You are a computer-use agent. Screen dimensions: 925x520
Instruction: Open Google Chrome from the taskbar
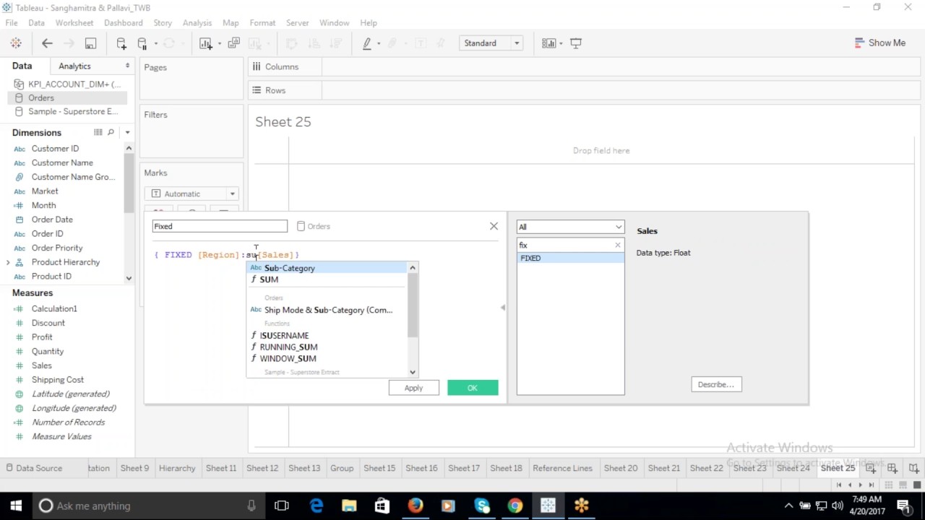point(515,506)
